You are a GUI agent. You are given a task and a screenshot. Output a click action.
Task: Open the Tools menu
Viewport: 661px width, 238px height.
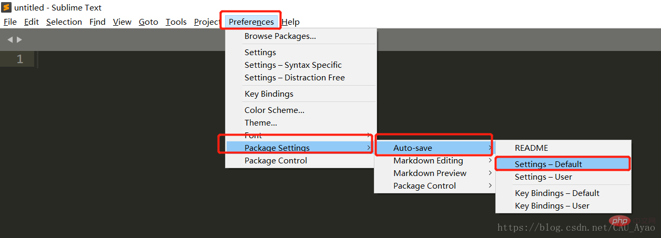[x=176, y=22]
